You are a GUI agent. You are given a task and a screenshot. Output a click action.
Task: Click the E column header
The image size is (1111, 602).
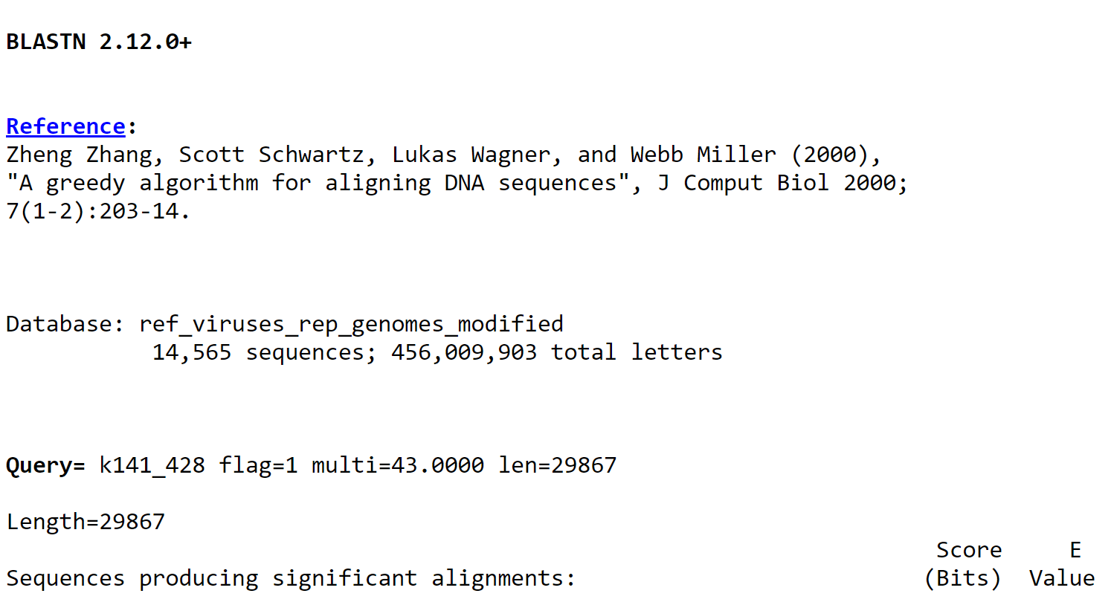1075,550
